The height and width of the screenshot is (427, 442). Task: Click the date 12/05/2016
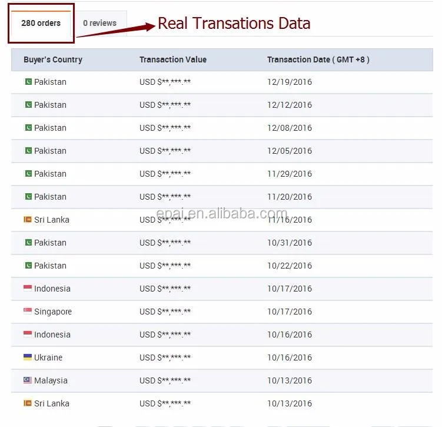click(290, 151)
